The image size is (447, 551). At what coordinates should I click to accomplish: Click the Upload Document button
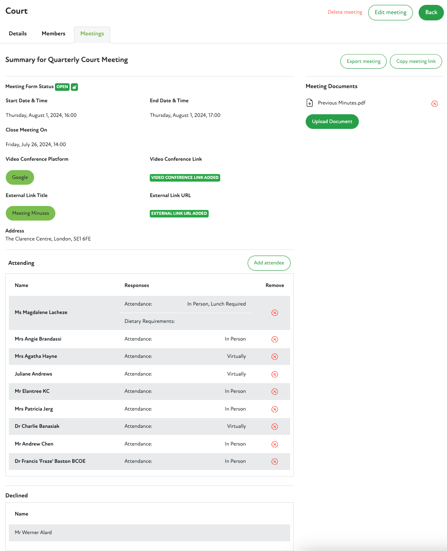pyautogui.click(x=332, y=121)
